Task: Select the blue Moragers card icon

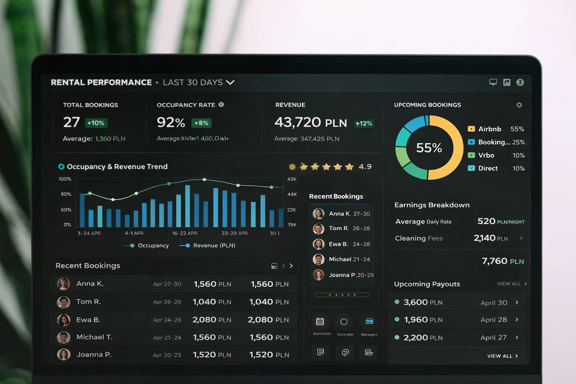Action: 369,321
